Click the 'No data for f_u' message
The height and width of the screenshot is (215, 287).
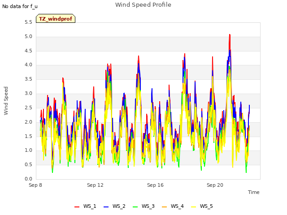pyautogui.click(x=20, y=6)
